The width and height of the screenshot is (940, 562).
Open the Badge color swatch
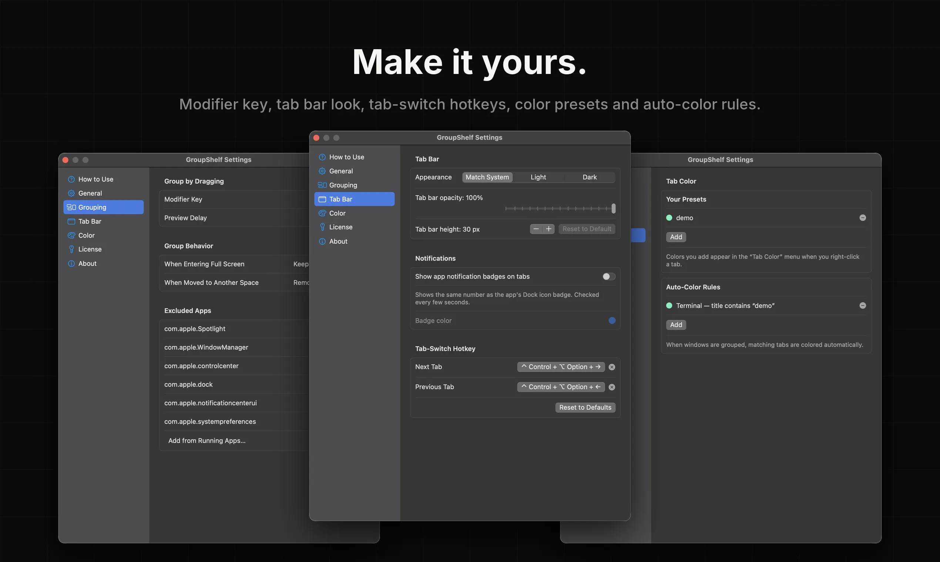pos(612,321)
